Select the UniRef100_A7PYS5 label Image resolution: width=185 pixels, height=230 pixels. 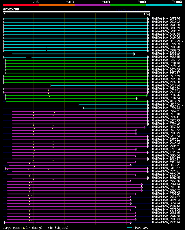(166, 44)
